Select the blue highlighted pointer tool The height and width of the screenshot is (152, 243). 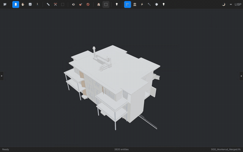[16, 4]
